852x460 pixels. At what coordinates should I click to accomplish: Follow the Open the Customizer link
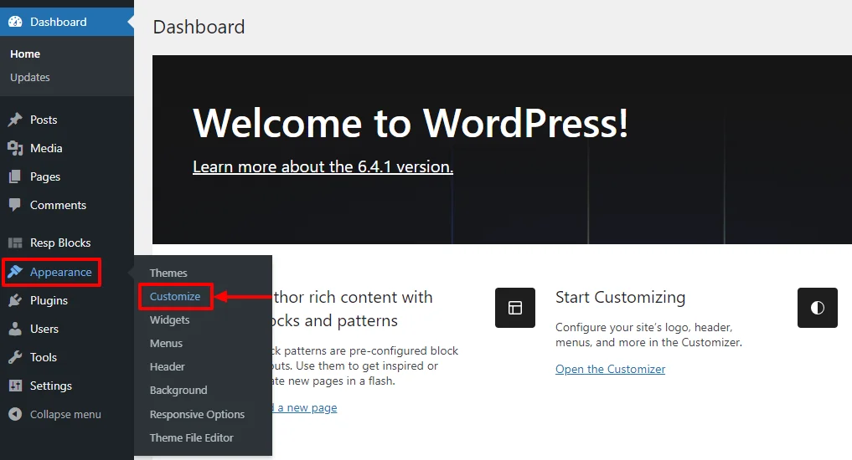tap(610, 369)
